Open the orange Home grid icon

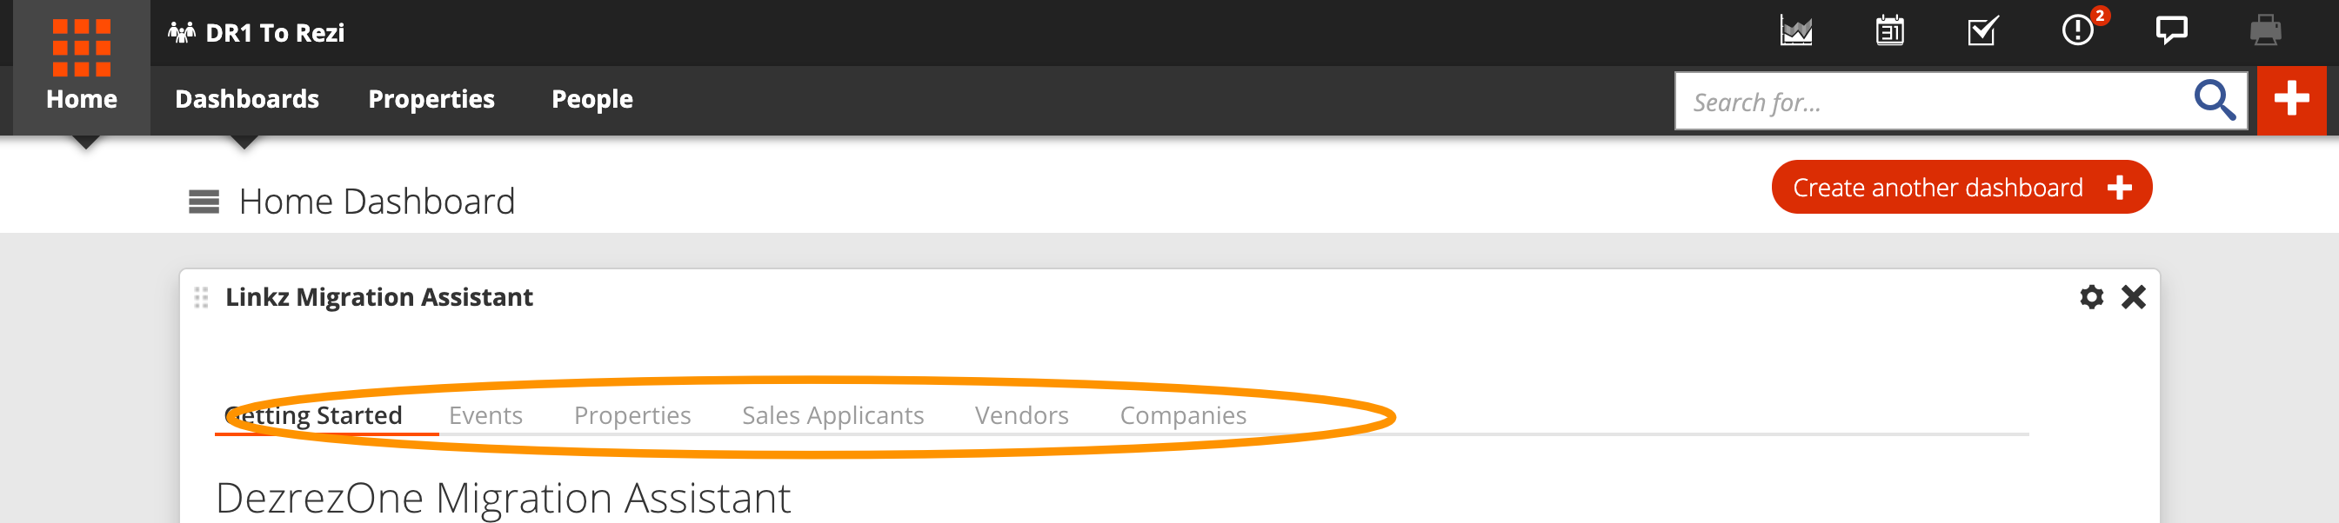[81, 47]
